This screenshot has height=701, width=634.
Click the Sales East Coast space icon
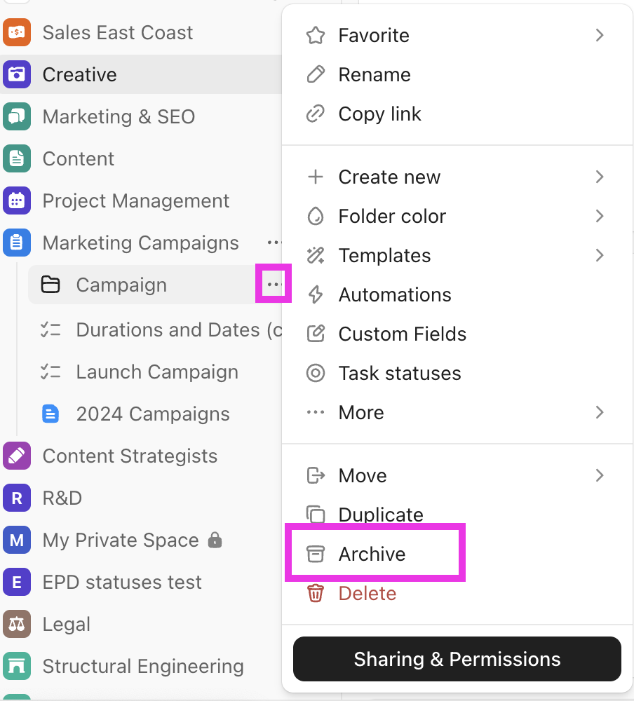click(x=17, y=32)
